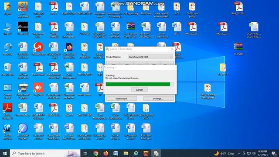The height and width of the screenshot is (157, 279).
Task: Open the Adobe Reader XI shortcut
Action: (x=7, y=111)
